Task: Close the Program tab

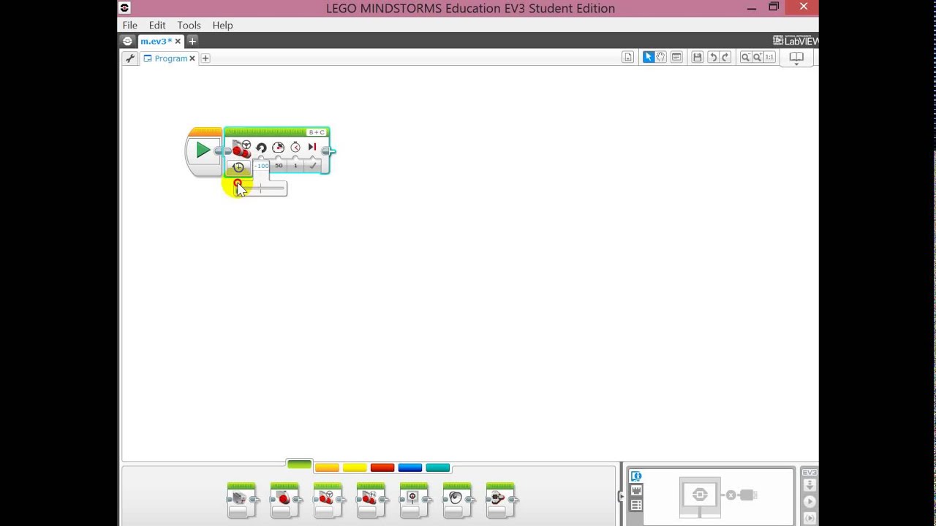Action: click(192, 58)
